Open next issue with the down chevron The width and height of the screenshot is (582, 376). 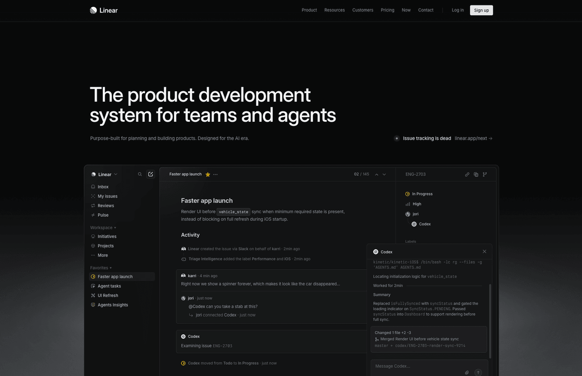coord(384,174)
